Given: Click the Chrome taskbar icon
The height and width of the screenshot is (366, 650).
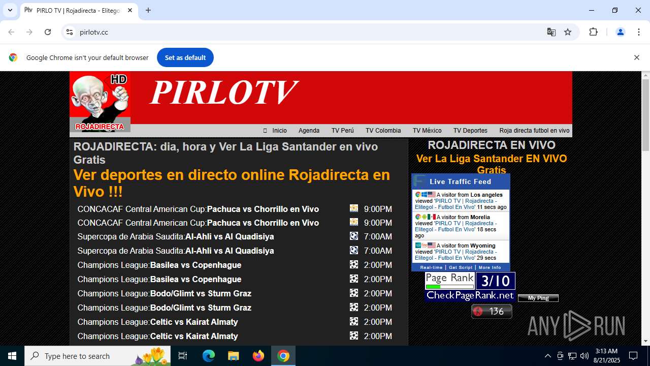Looking at the screenshot, I should [283, 356].
